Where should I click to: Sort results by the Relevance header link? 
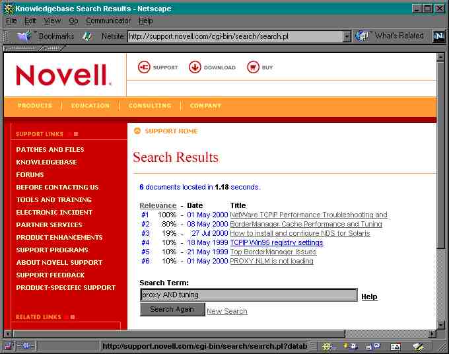coord(158,205)
